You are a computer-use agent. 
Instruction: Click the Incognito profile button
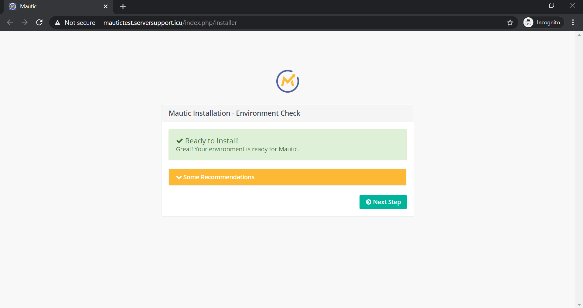tap(543, 22)
